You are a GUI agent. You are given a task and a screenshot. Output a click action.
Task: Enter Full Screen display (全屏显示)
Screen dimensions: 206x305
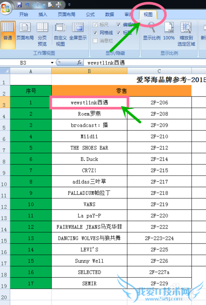pyautogui.click(x=78, y=31)
